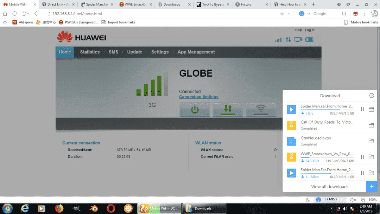Click the battery status icon
This screenshot has height=214, width=380.
coord(309,40)
